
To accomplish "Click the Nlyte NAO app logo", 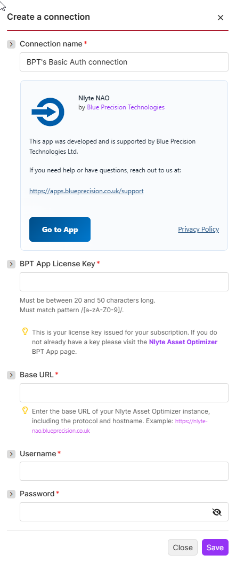I will coord(48,112).
